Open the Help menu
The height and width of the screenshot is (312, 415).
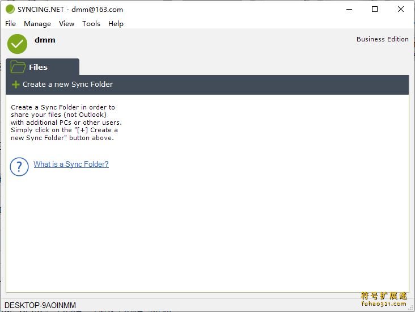coord(116,24)
